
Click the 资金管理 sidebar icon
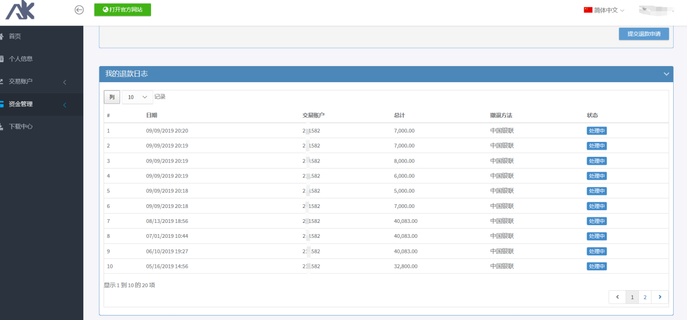click(2, 105)
